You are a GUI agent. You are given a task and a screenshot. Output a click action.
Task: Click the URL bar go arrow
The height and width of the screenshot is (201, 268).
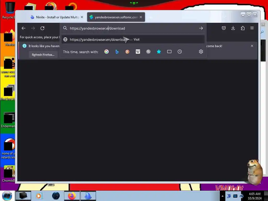pyautogui.click(x=201, y=28)
